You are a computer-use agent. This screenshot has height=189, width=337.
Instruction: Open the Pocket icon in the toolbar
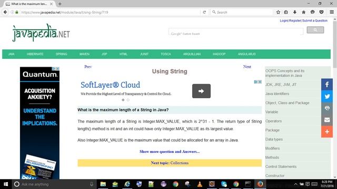pyautogui.click(x=321, y=12)
